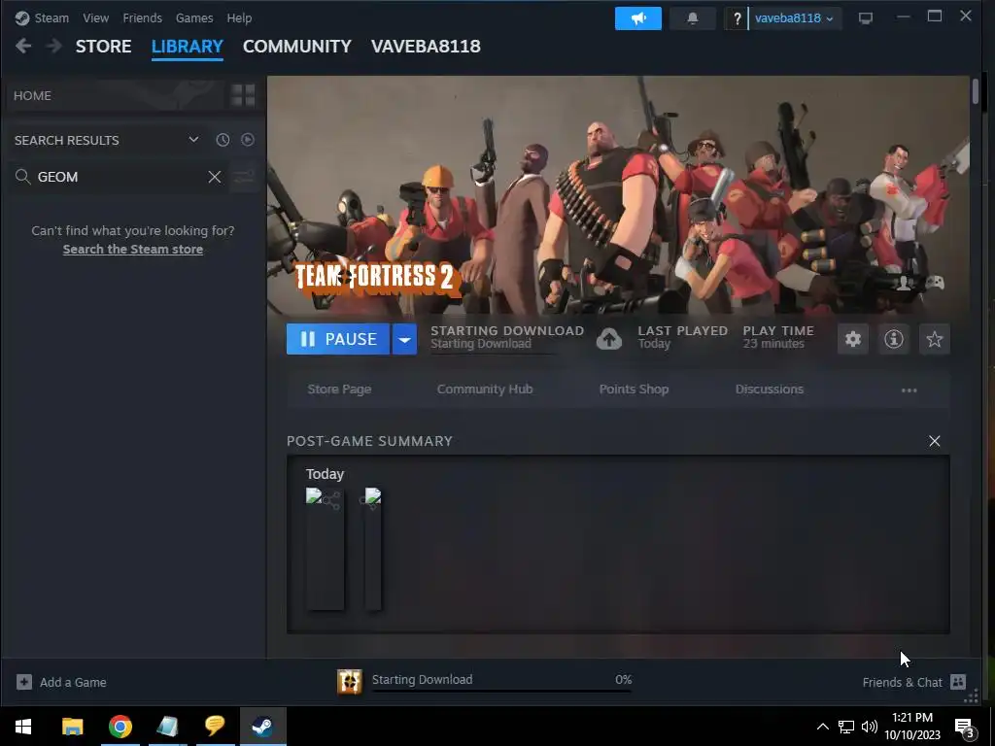Open the notifications bell
Viewport: 995px width, 746px height.
(x=692, y=18)
